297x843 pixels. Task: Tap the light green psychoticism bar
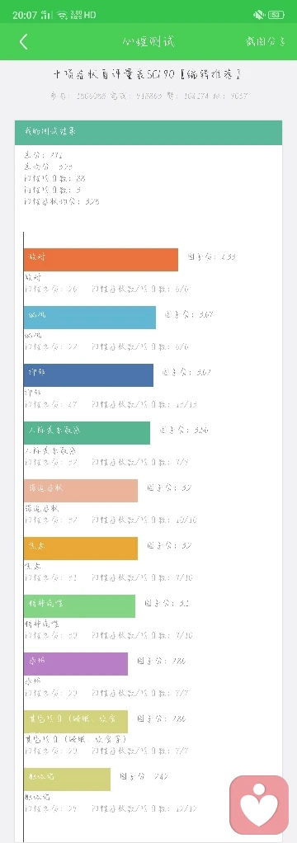pos(80,606)
